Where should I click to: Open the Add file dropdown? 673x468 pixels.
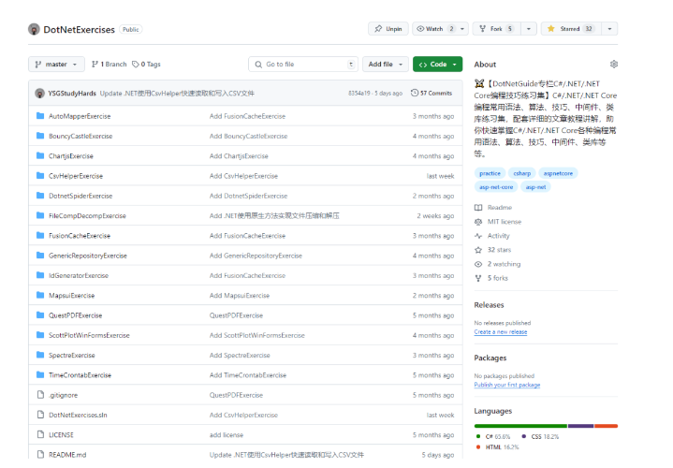point(386,64)
